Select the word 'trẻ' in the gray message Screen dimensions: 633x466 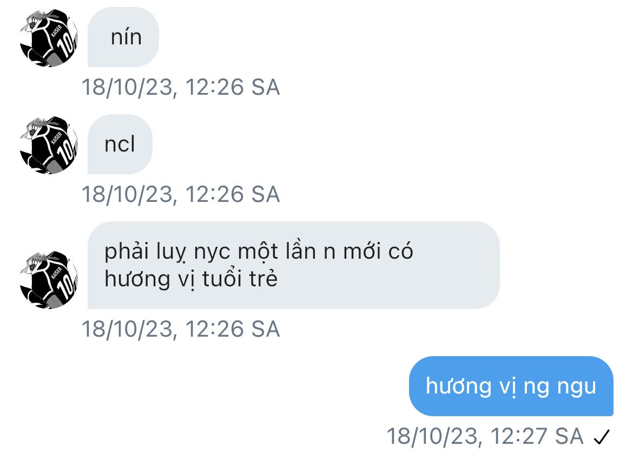(263, 278)
